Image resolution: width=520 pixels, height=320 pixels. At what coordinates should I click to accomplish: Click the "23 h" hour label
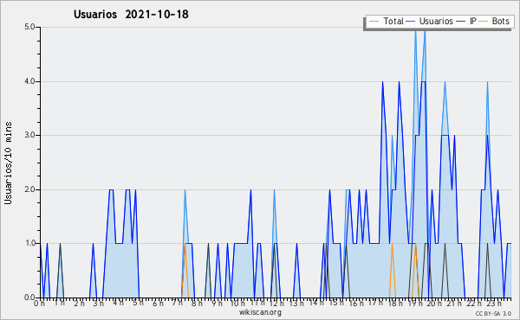coord(494,304)
